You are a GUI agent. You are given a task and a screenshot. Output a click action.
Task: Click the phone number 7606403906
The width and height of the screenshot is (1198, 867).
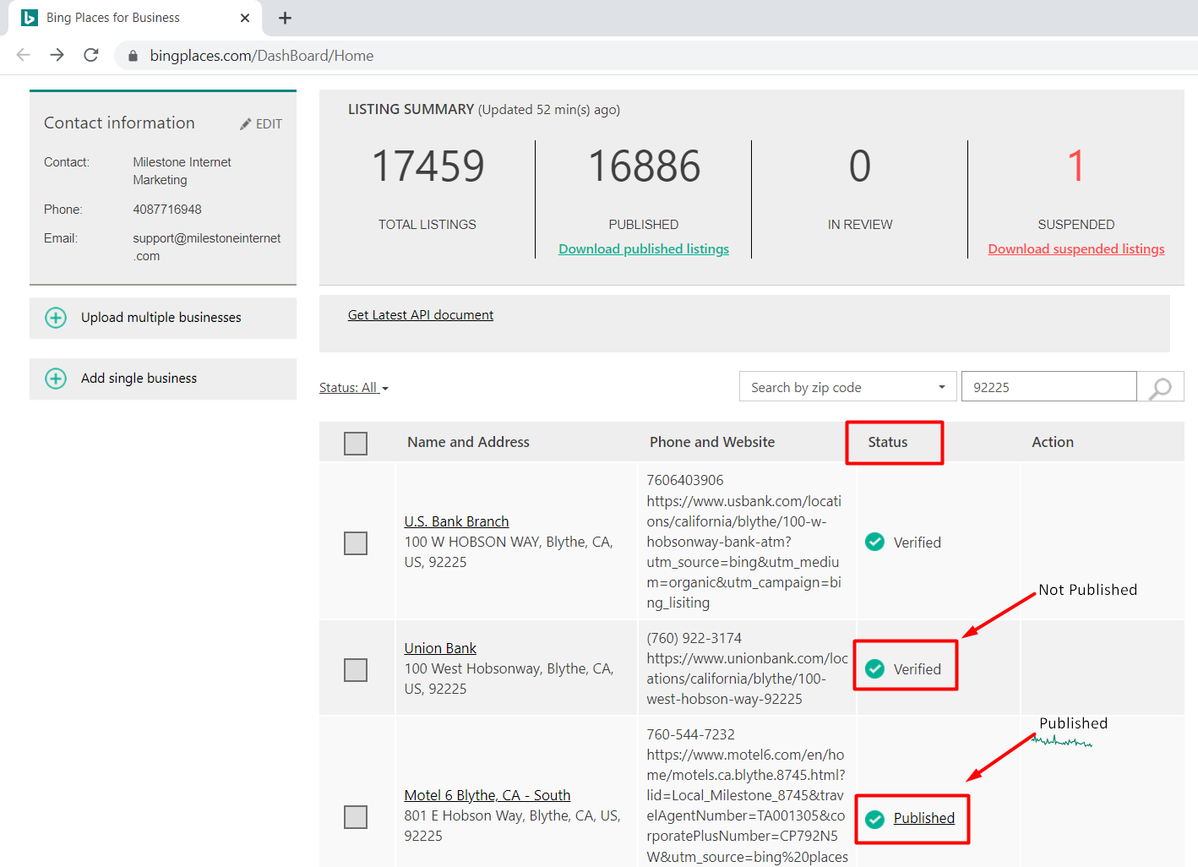click(685, 480)
